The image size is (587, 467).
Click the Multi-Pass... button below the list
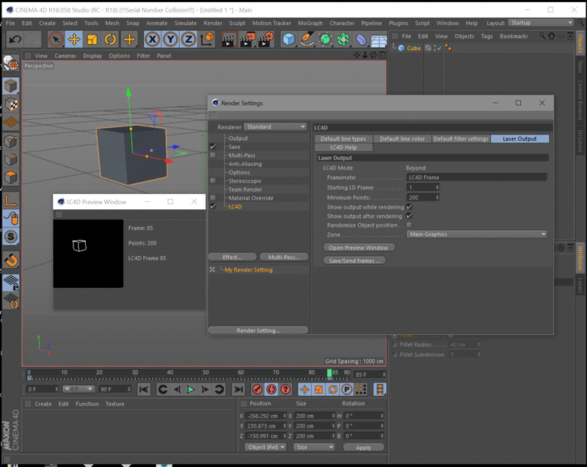pyautogui.click(x=284, y=257)
